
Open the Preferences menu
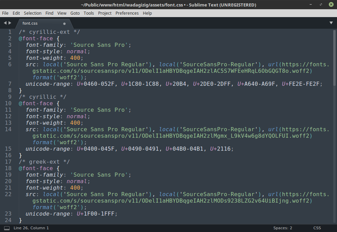click(127, 13)
